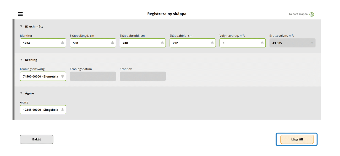Click asterisk icon in Skäppalängd field
The height and width of the screenshot is (156, 340).
(x=112, y=43)
